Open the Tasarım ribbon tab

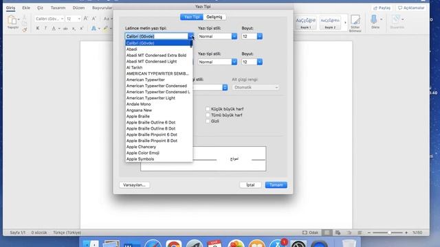[58, 8]
